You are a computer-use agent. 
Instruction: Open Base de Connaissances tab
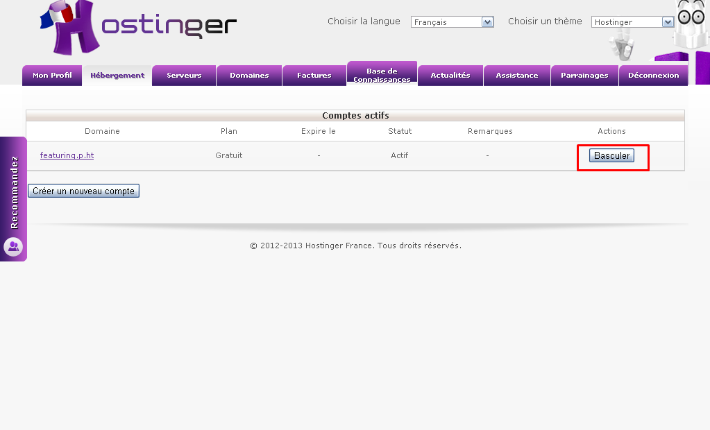pos(382,75)
